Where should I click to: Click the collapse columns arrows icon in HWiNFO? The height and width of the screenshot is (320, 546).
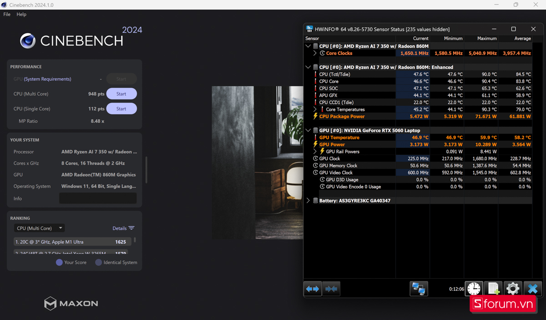(331, 289)
